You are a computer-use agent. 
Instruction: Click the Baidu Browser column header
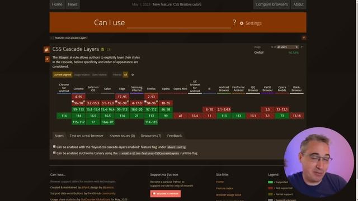[296, 89]
